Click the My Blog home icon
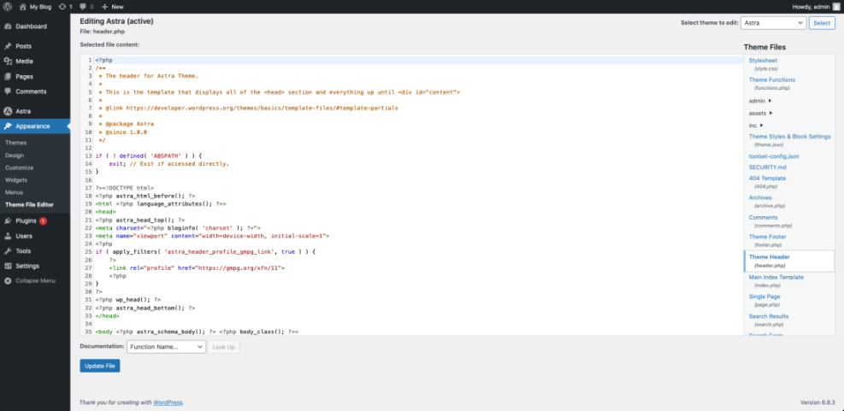 (x=22, y=7)
